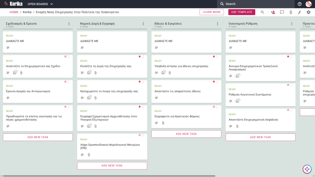Open board attachments paperclip icon
315x177 pixels.
point(291,12)
